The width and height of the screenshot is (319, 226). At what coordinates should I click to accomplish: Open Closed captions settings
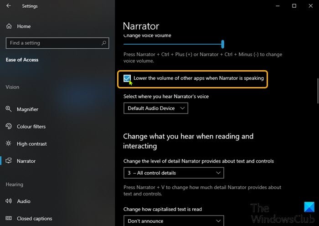click(x=34, y=218)
